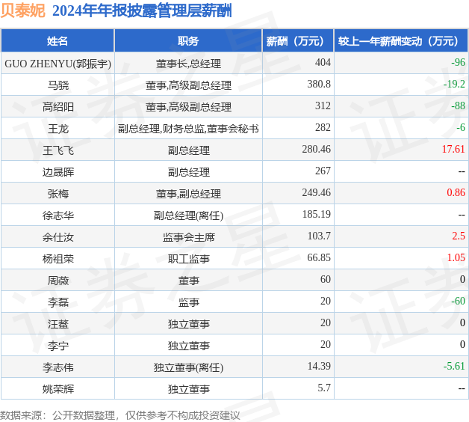Click the 副总经理(离任) position cell
Image resolution: width=469 pixels, height=422 pixels.
(x=188, y=215)
